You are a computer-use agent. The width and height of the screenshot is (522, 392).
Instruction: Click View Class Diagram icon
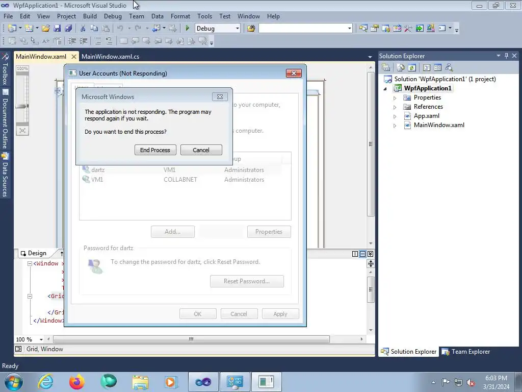coord(449,68)
